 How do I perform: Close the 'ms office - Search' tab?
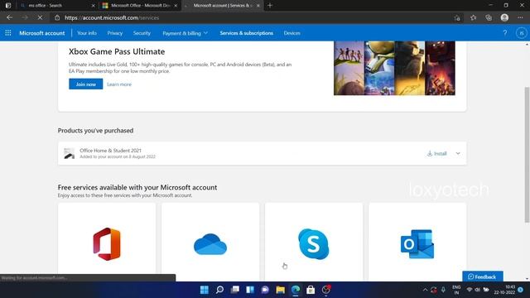[x=94, y=6]
